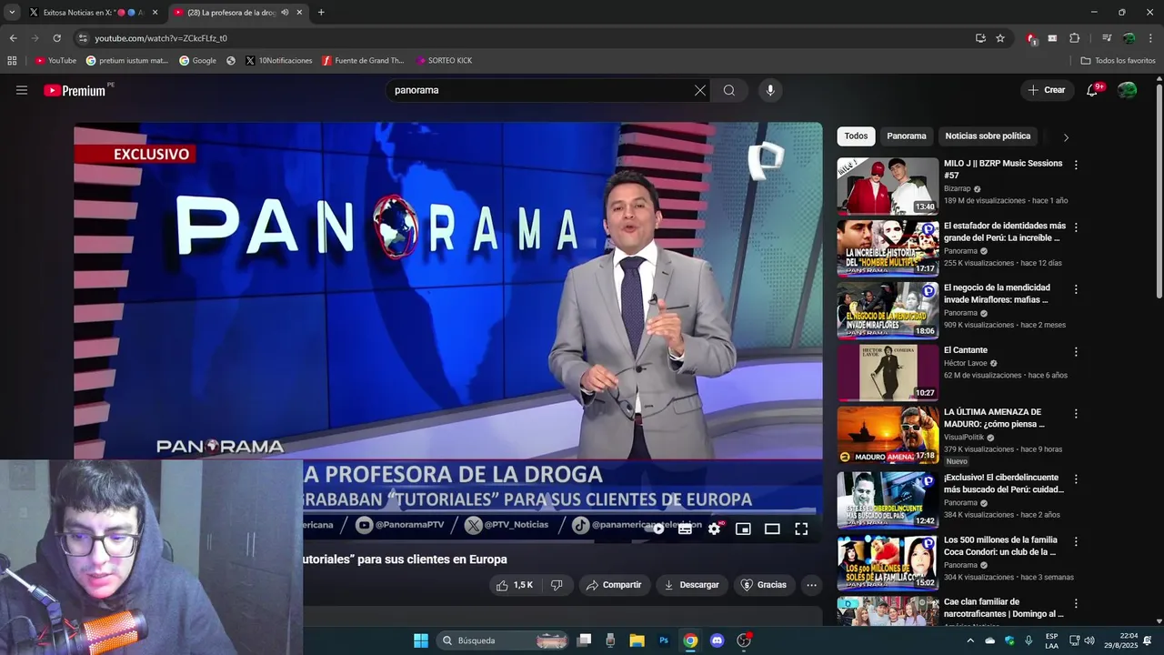Click the magnifier search button
This screenshot has height=655, width=1164.
click(729, 90)
